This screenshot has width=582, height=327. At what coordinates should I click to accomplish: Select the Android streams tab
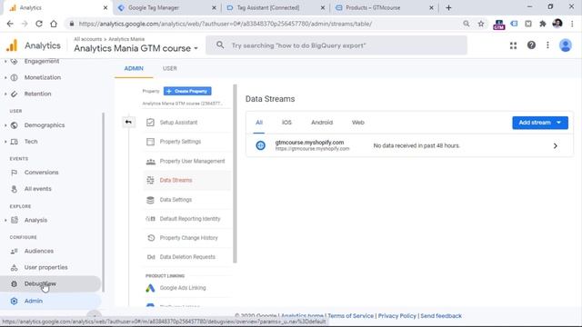pyautogui.click(x=322, y=123)
